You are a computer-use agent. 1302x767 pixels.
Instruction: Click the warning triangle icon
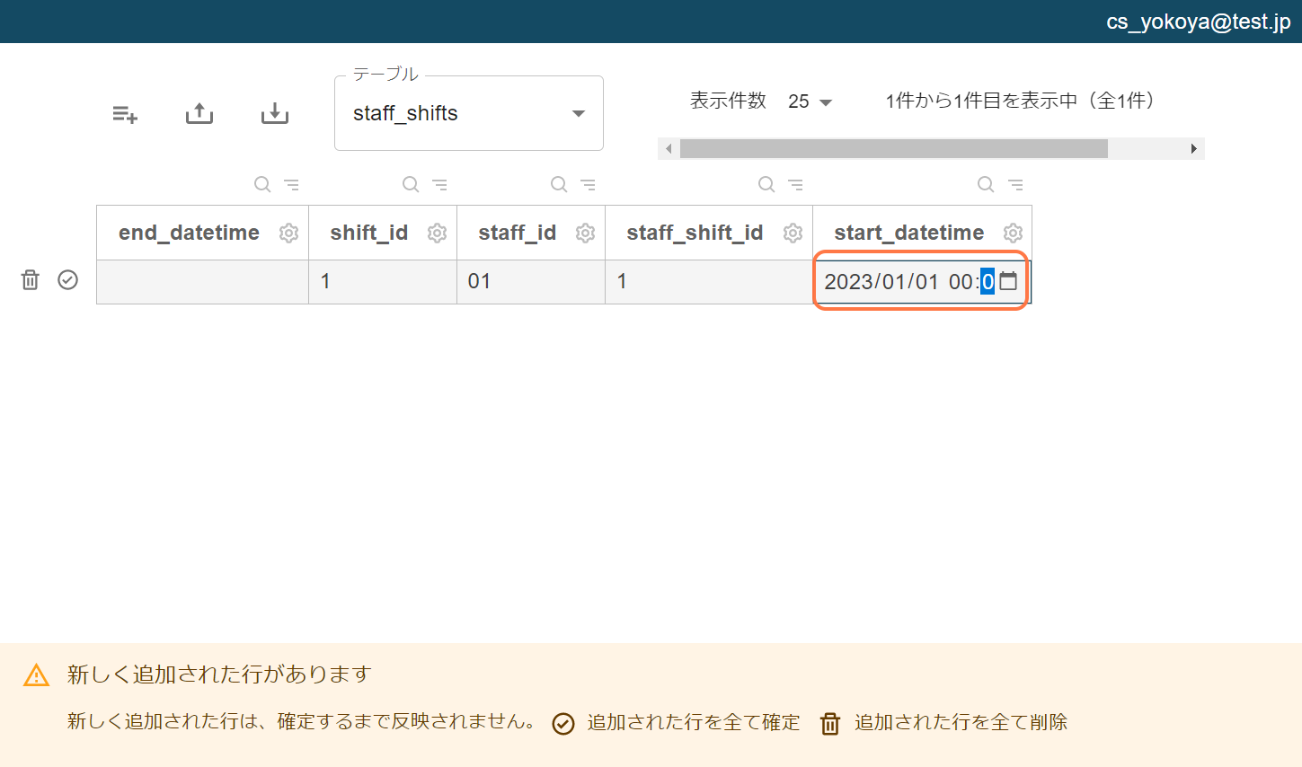(x=36, y=675)
